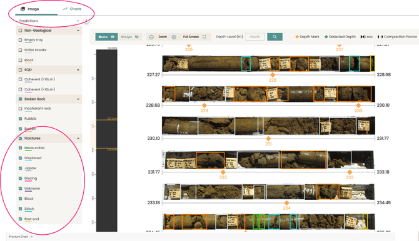Image resolution: width=419 pixels, height=241 pixels.
Task: Uncheck the Stitch checkbox
Action: (20, 209)
